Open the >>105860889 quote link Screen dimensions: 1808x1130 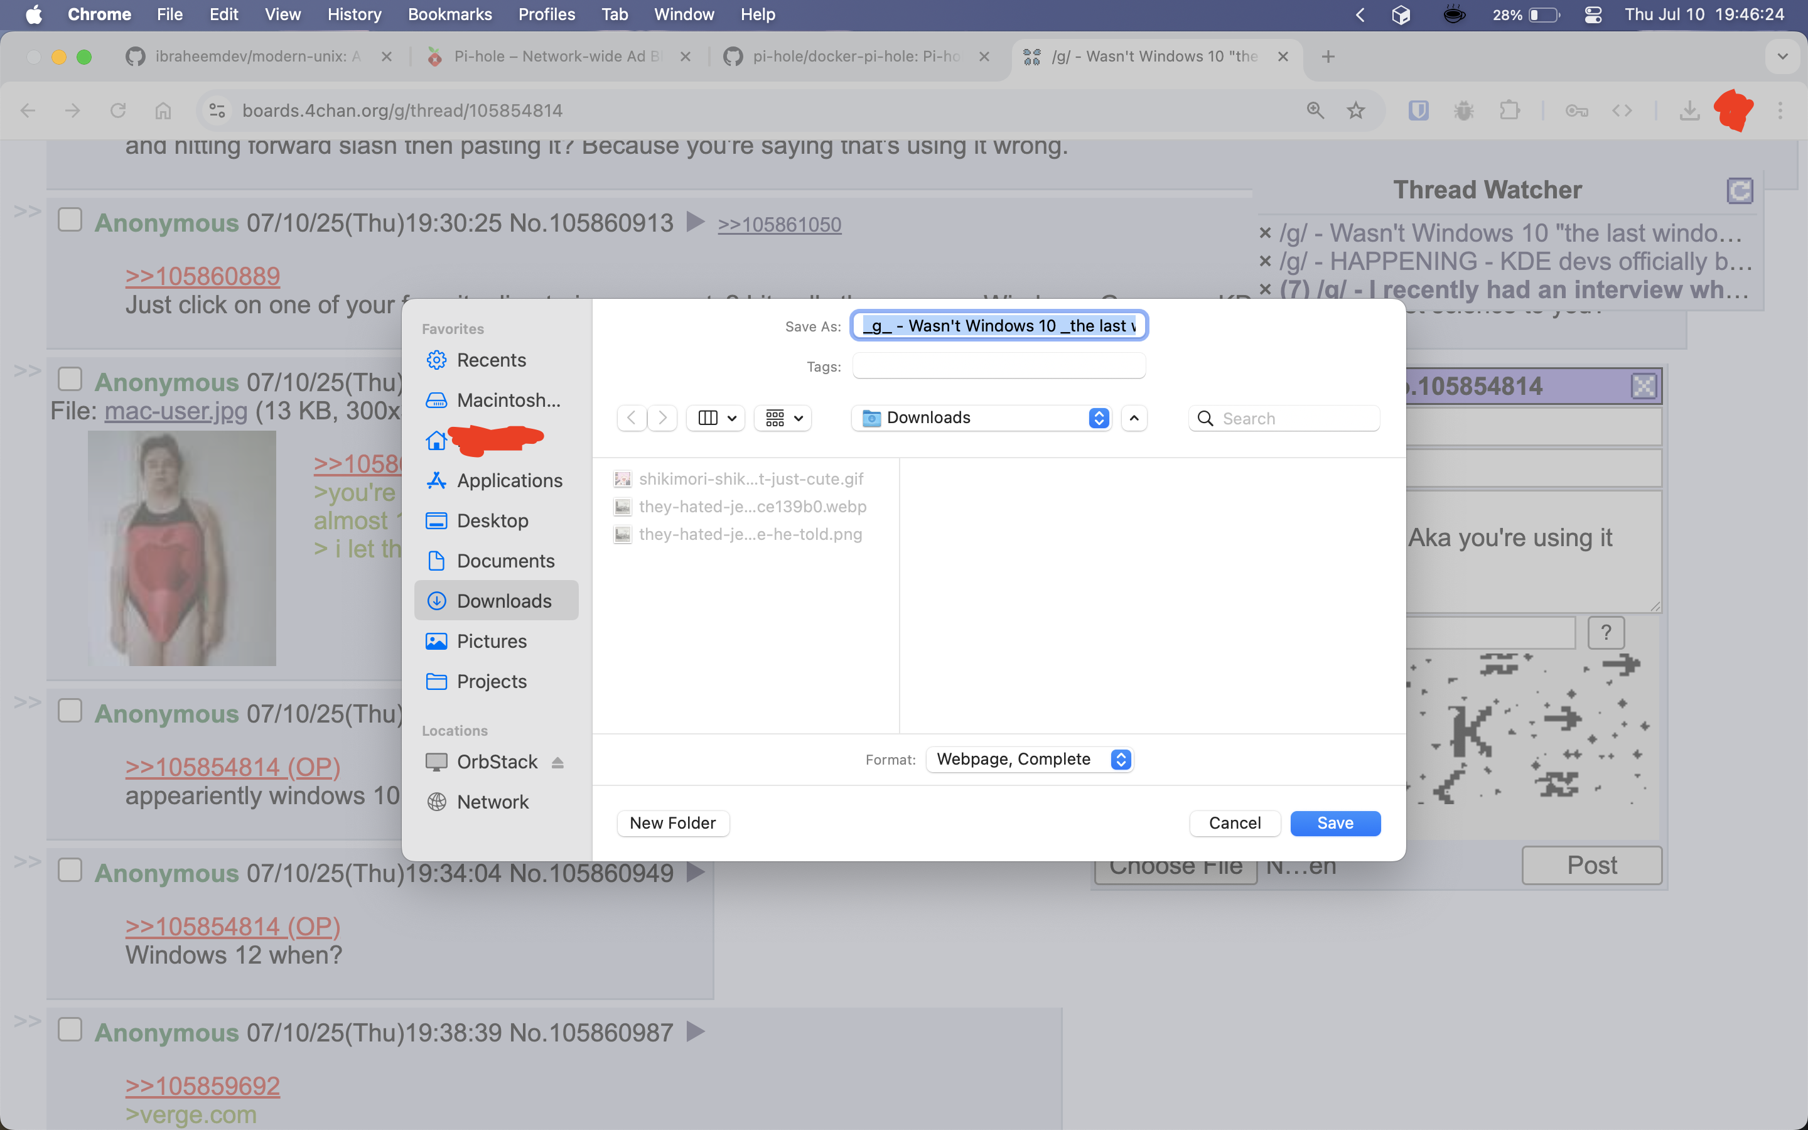[203, 276]
